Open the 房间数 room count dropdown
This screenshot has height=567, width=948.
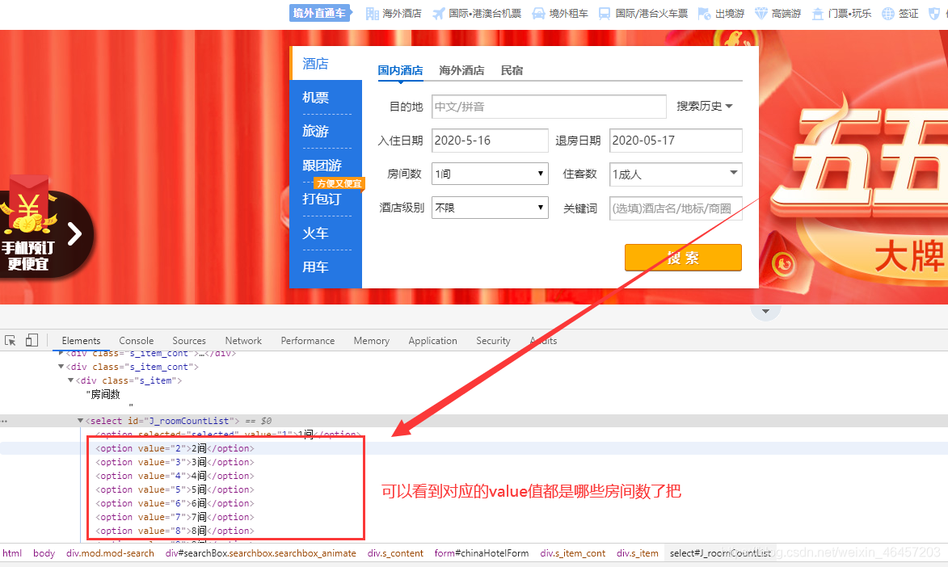tap(489, 174)
